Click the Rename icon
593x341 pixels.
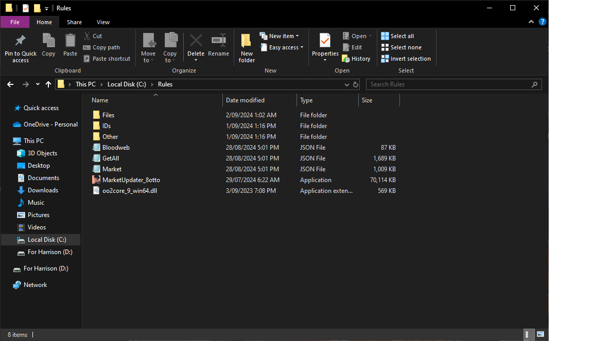(219, 40)
